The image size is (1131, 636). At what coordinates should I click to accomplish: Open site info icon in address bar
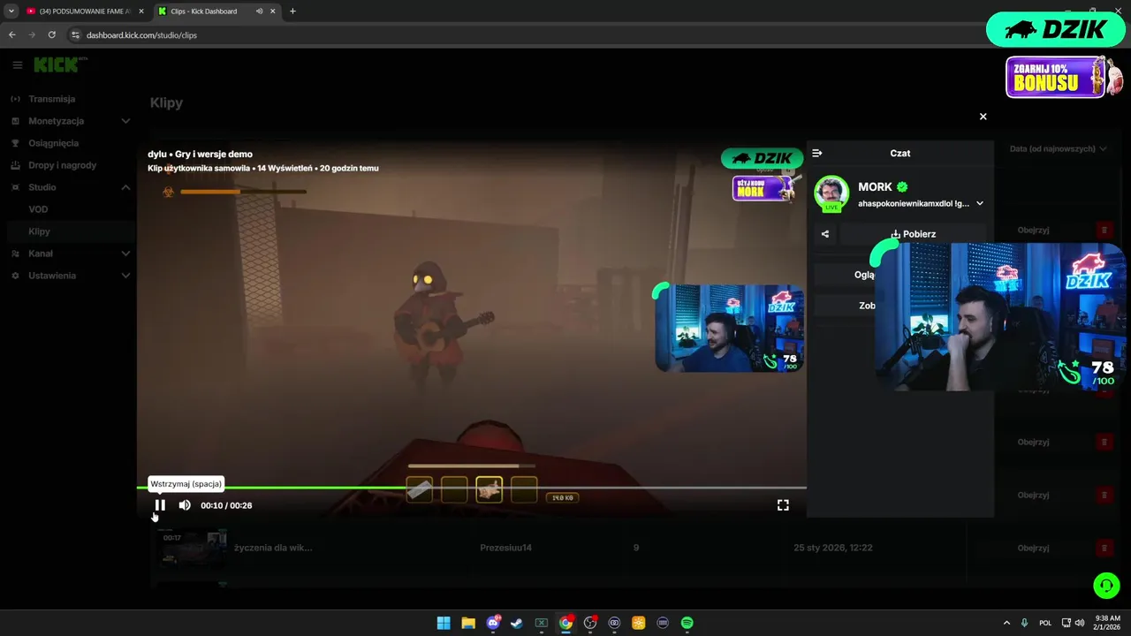[76, 34]
